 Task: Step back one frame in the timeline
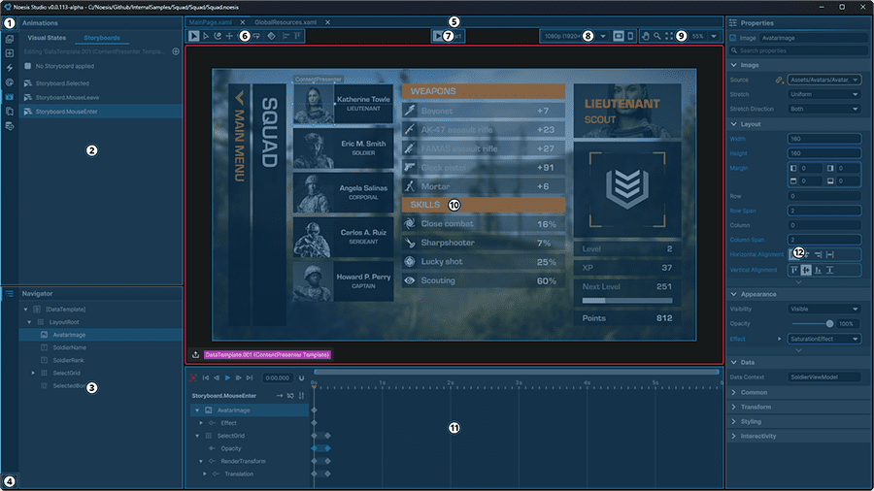pyautogui.click(x=217, y=378)
